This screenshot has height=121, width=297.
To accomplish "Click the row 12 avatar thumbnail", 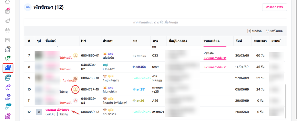I will click(39, 112).
